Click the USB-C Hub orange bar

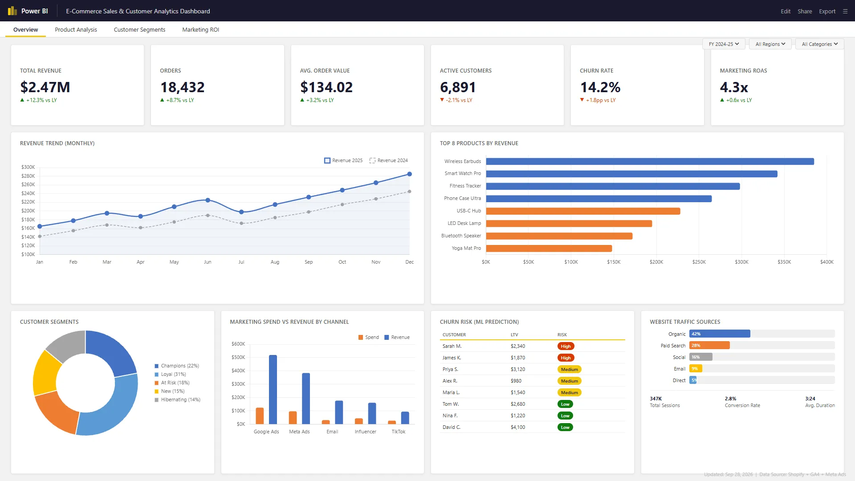pos(583,211)
